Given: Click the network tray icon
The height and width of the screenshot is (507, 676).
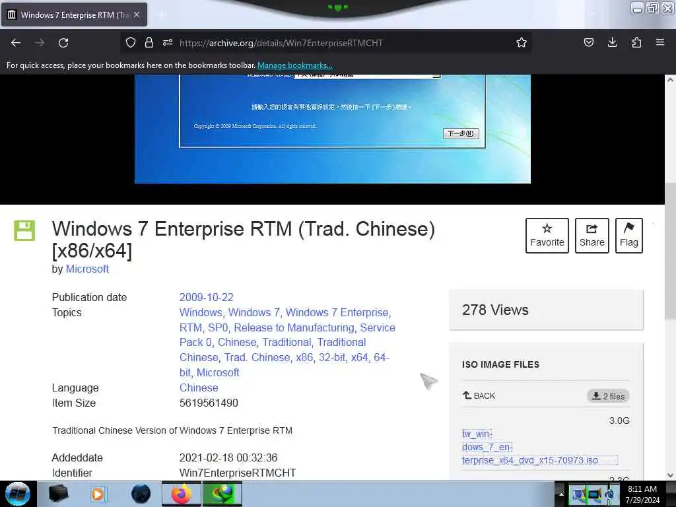Looking at the screenshot, I should pyautogui.click(x=594, y=495).
